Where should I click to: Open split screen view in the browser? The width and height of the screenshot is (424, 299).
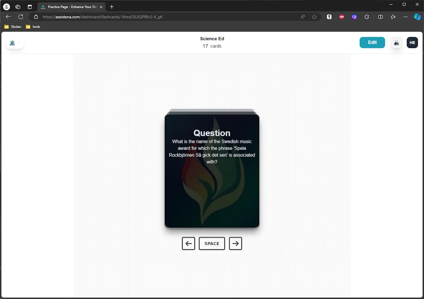381,17
